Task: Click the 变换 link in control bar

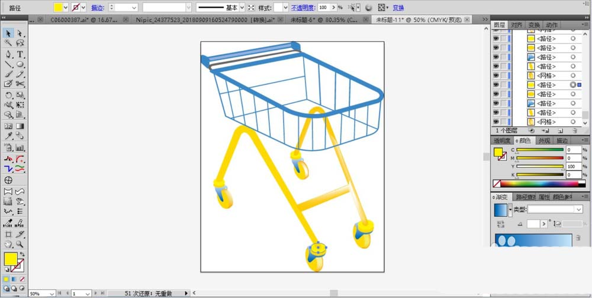Action: click(x=398, y=8)
